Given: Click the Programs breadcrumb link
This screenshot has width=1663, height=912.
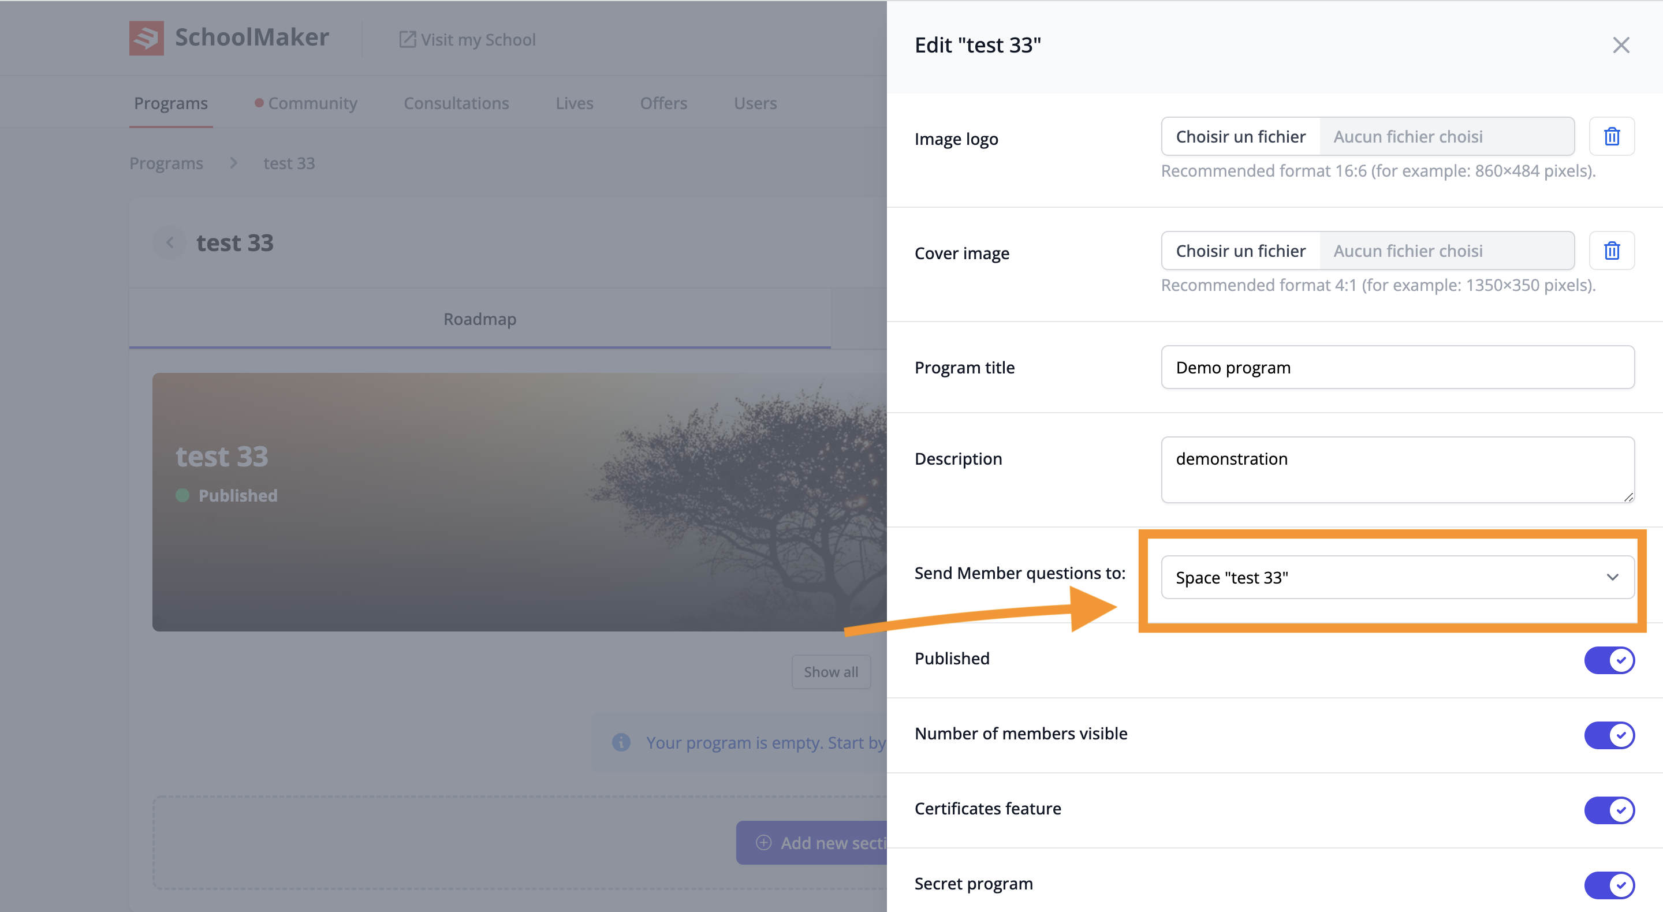Looking at the screenshot, I should pos(166,163).
